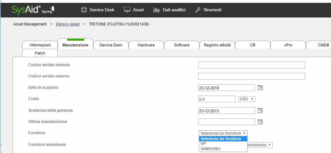Switch to the CMDB tab

tap(318, 45)
